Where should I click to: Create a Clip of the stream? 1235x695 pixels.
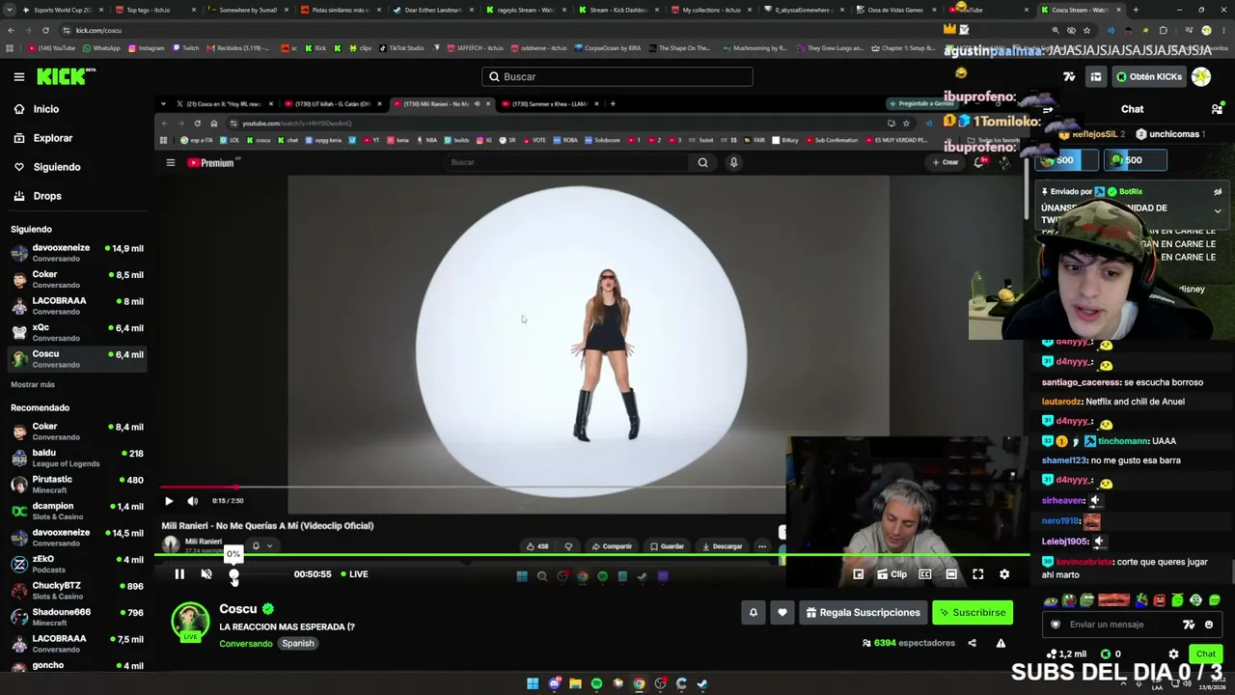click(x=892, y=574)
